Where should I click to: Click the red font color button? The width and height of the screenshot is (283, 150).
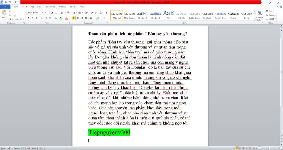pos(67,18)
